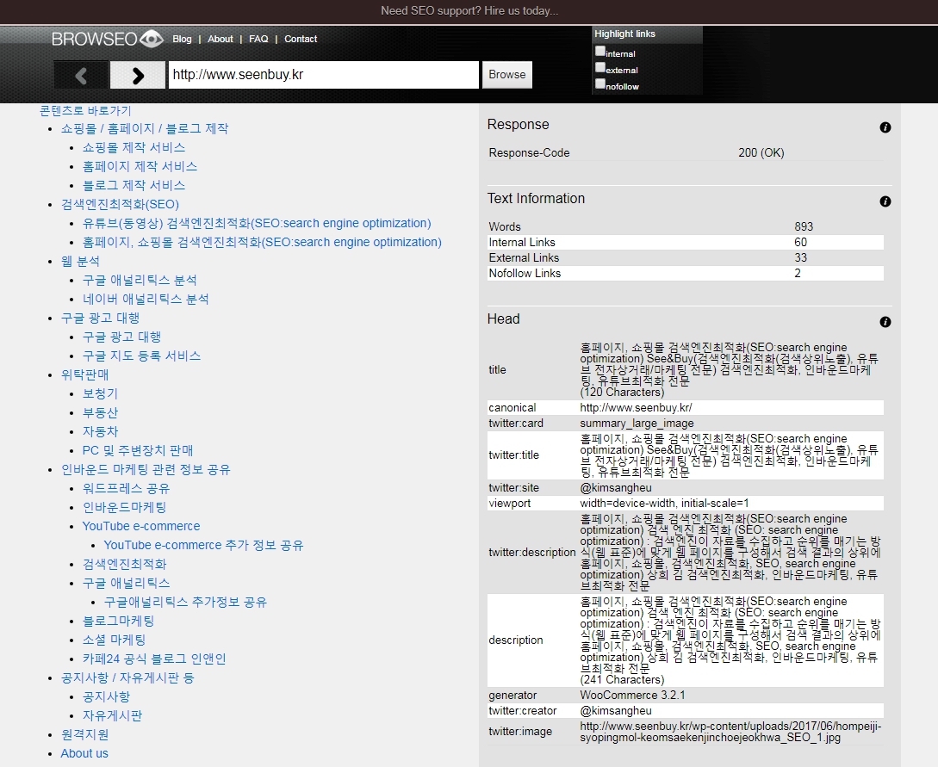Open the Contact menu item
This screenshot has height=767, width=938.
pos(300,39)
